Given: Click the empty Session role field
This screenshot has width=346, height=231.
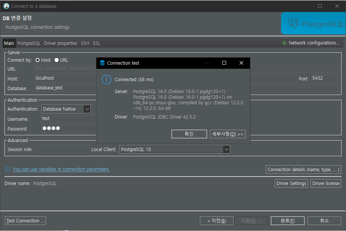Looking at the screenshot, I should pos(63,150).
